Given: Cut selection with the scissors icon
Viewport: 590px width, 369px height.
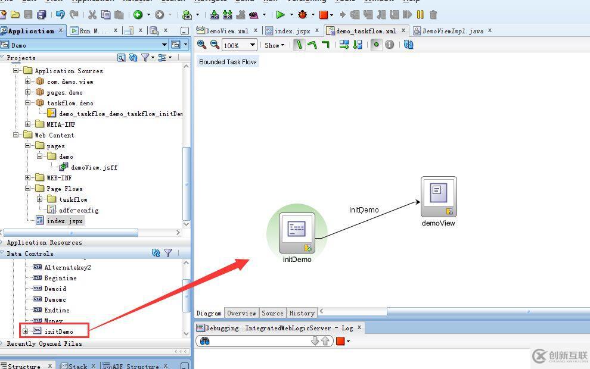Looking at the screenshot, I should point(92,15).
